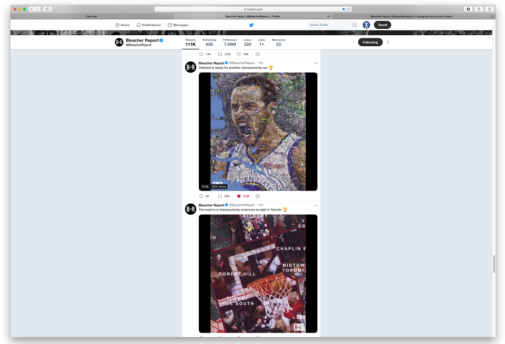This screenshot has width=505, height=344.
Task: Open the Lists 11 tab
Action: [261, 43]
